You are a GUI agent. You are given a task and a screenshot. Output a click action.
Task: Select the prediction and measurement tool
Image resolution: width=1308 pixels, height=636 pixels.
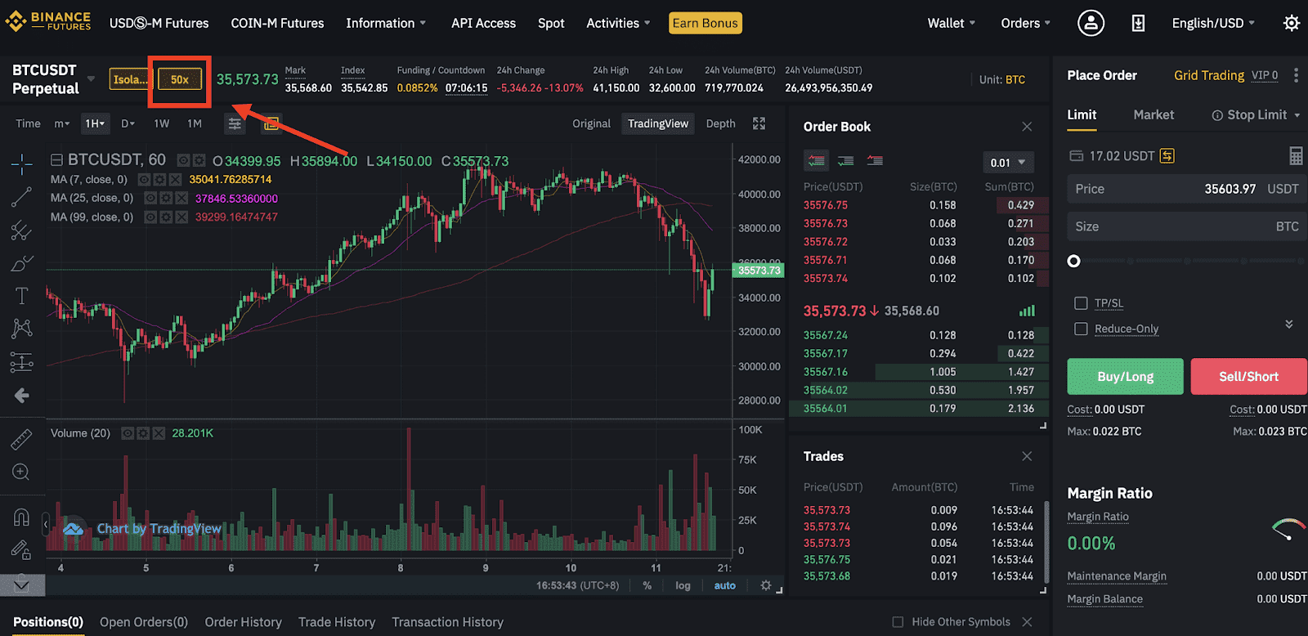22,362
